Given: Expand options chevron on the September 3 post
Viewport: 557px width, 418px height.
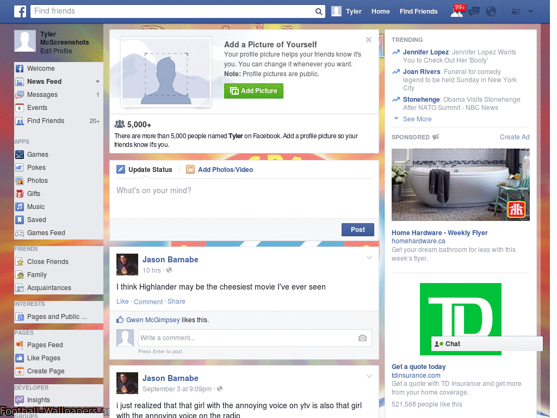Looking at the screenshot, I should (369, 377).
